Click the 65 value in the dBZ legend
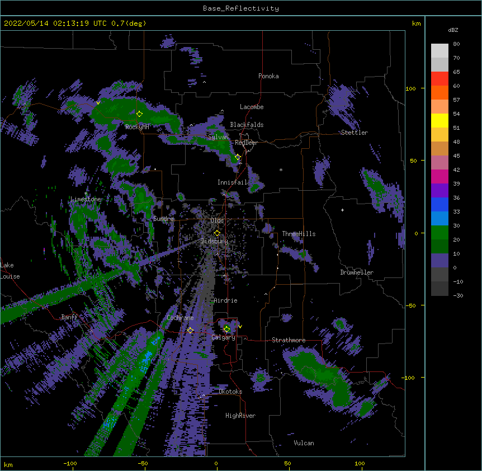The width and height of the screenshot is (482, 471). pyautogui.click(x=456, y=72)
